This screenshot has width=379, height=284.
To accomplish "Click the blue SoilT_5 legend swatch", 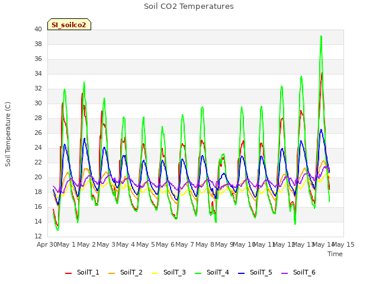I will (242, 273).
